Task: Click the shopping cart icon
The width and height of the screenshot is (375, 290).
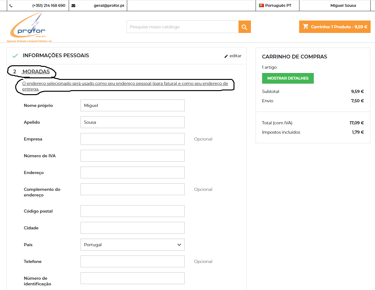Action: 306,27
